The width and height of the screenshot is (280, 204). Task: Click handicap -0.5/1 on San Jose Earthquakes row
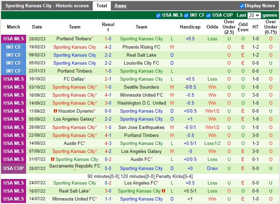[190, 127]
